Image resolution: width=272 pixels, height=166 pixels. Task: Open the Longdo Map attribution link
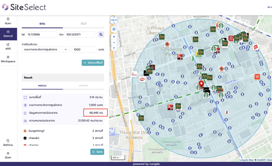tap(246, 160)
